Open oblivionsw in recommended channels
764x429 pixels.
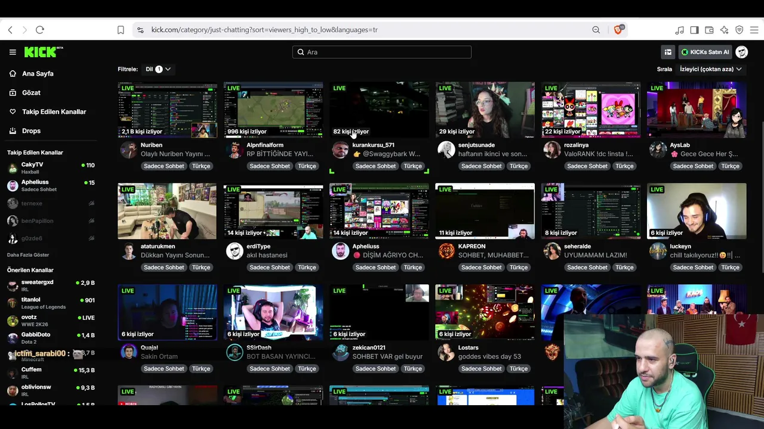[51, 390]
